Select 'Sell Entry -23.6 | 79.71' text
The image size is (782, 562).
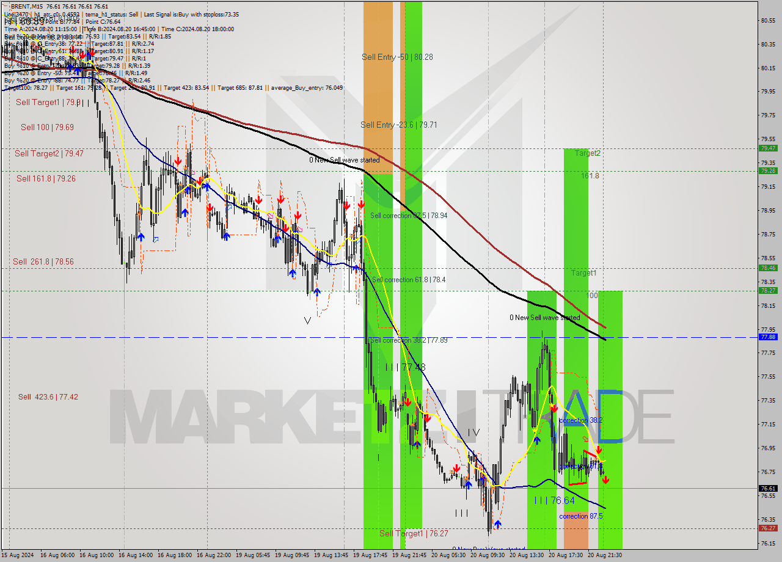click(398, 125)
